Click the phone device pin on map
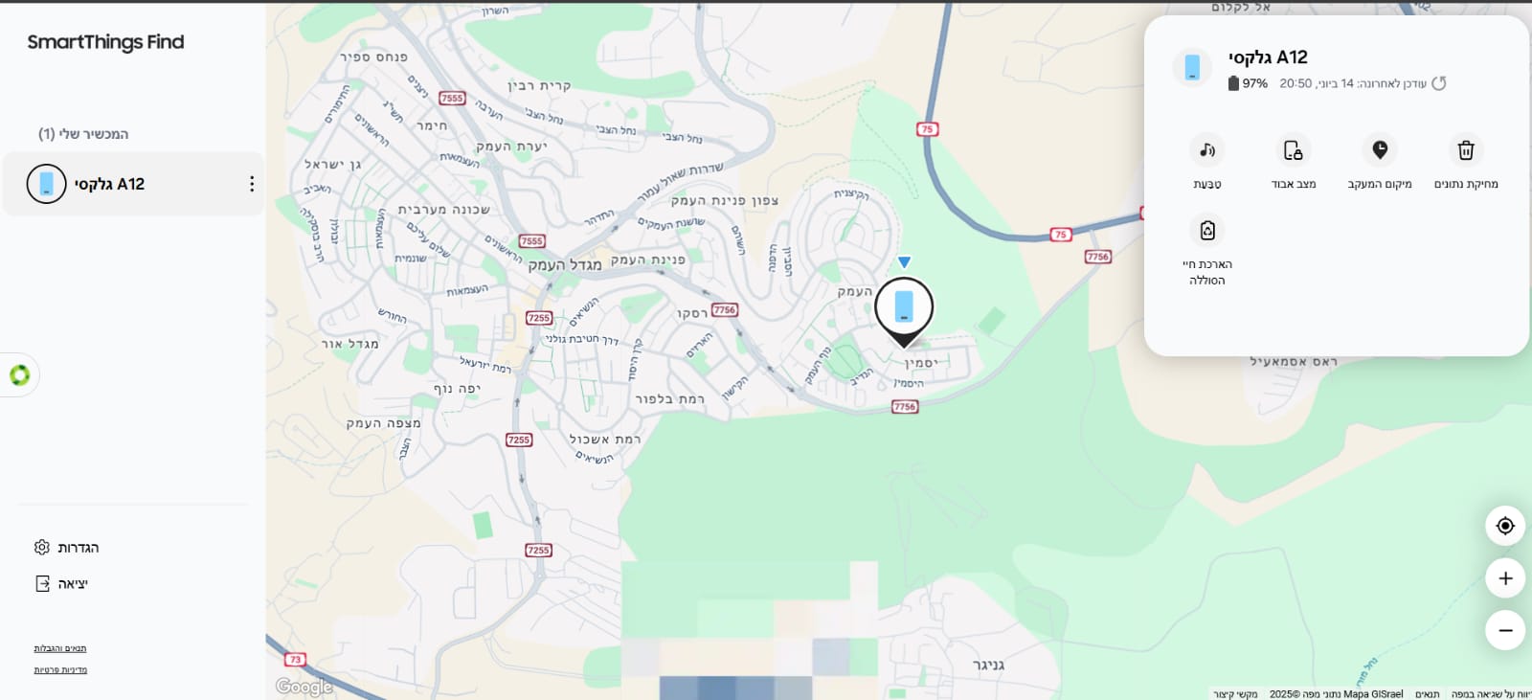The width and height of the screenshot is (1532, 700). click(x=904, y=308)
